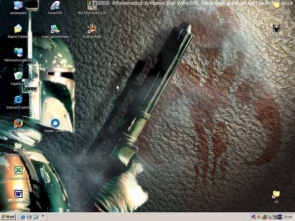Image resolution: width=295 pixels, height=221 pixels.
Task: Open the Start menu
Action: (x=8, y=217)
